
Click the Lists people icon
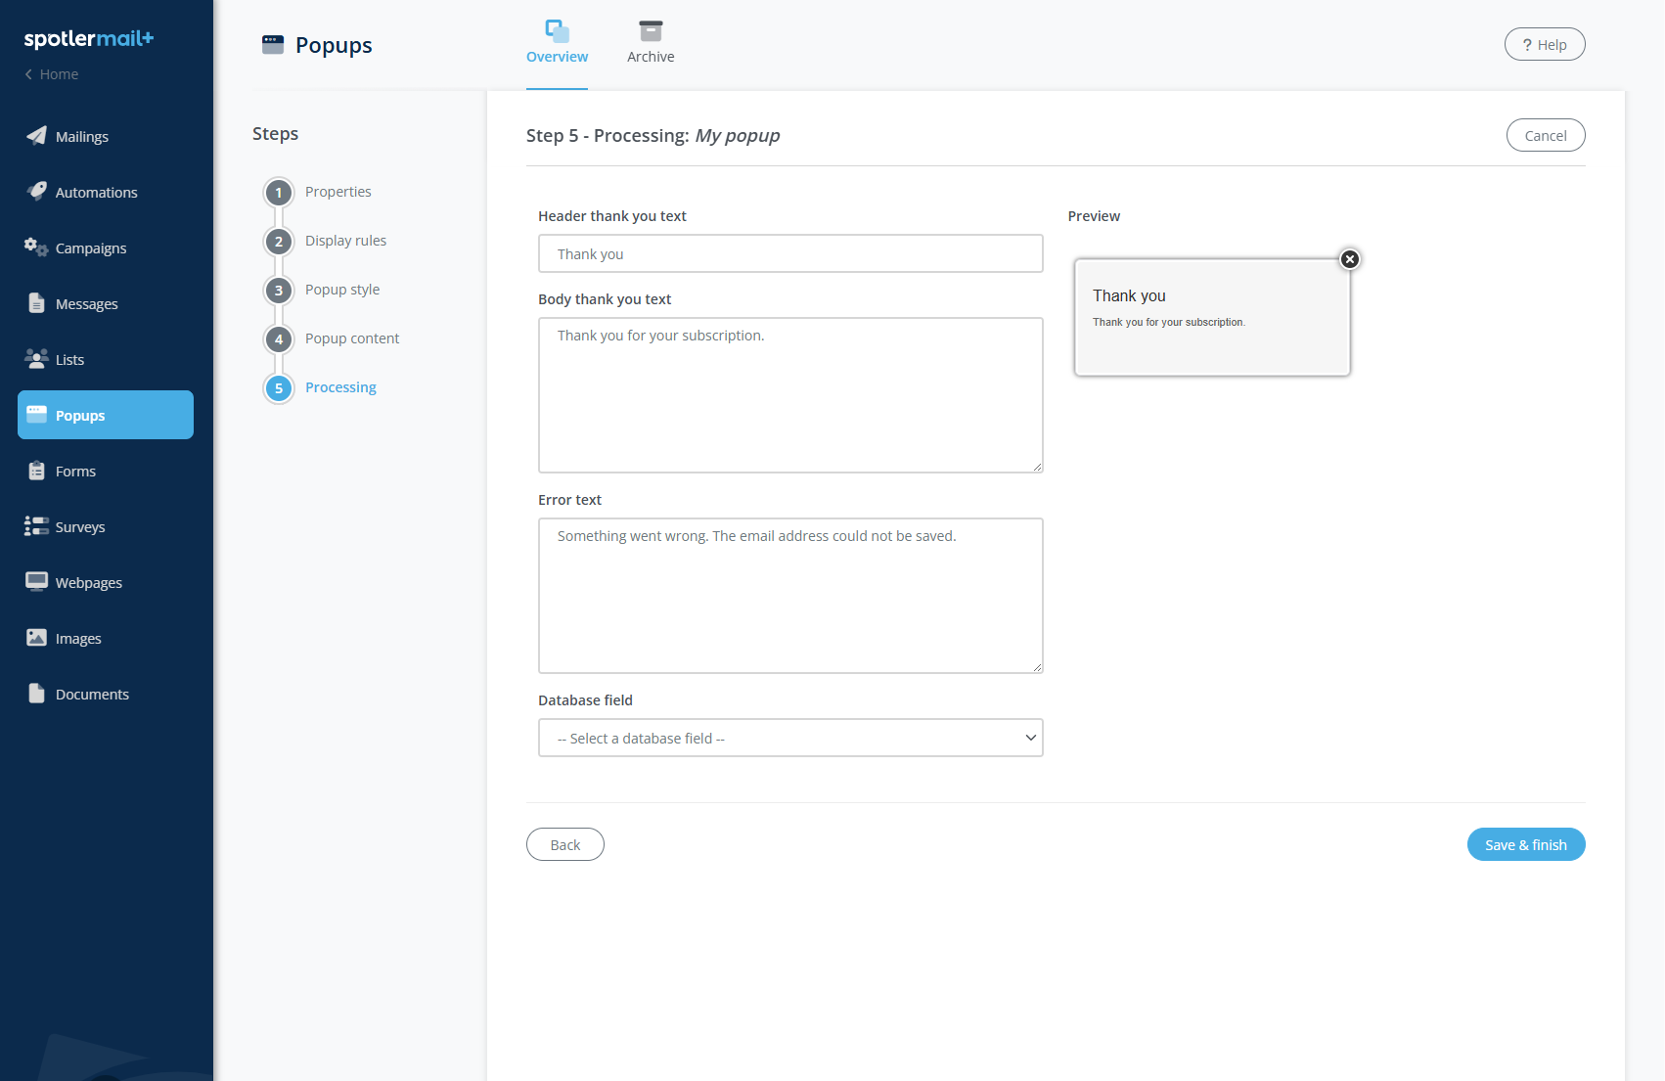(36, 359)
